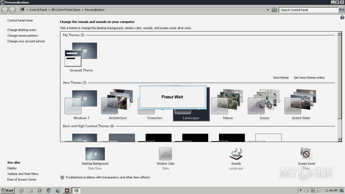The image size is (345, 194).
Task: Open Ease of Access Center link
Action: pos(22,179)
